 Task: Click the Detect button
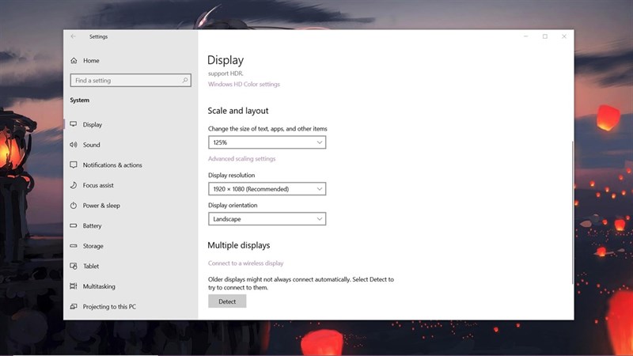[227, 301]
